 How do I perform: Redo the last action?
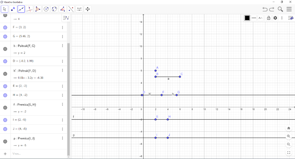click(272, 9)
